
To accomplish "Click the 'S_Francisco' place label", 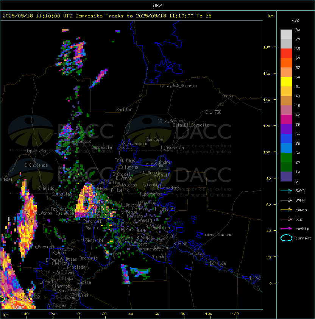I will click(136, 144).
